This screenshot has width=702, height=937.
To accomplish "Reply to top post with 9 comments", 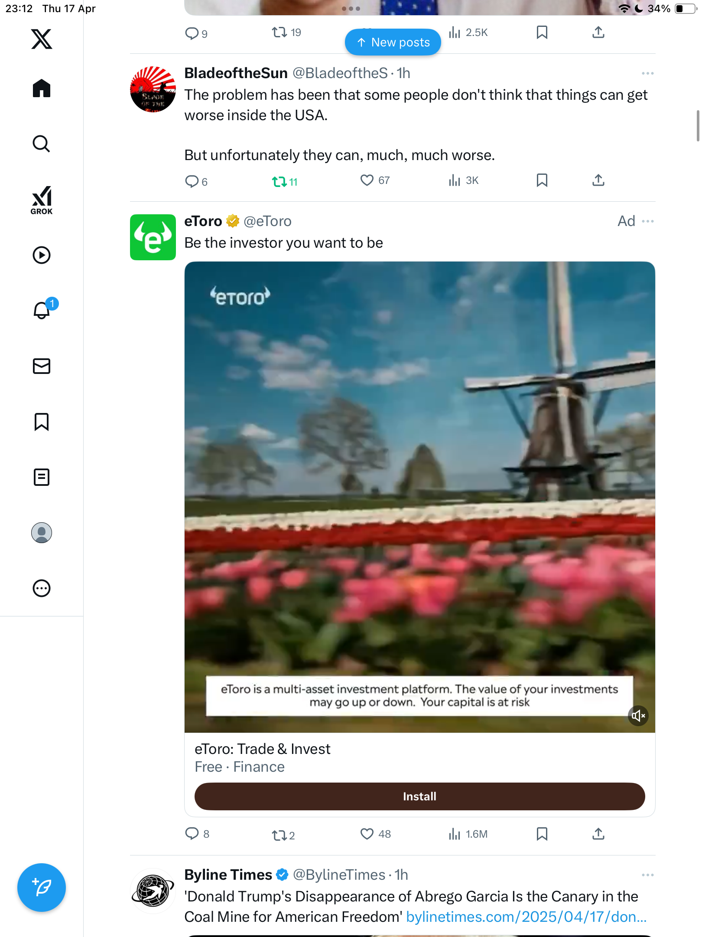I will tap(196, 33).
